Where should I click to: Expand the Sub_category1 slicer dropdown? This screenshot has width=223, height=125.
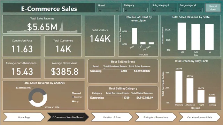click(x=163, y=10)
